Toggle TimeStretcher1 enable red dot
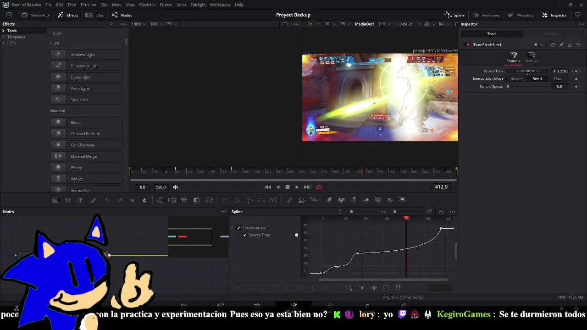 [468, 45]
